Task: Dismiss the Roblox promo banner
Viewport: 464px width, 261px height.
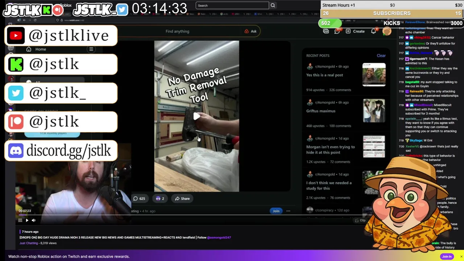Action: pyautogui.click(x=461, y=257)
